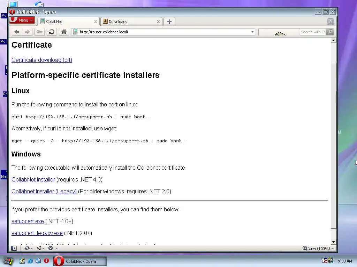The image size is (357, 267).
Task: Expand the Opera Unite dropdown arrow
Action: [43, 249]
